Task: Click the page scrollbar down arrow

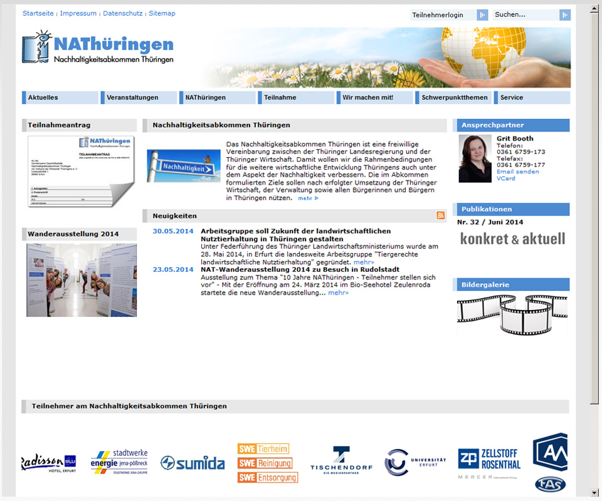Action: coord(594,493)
